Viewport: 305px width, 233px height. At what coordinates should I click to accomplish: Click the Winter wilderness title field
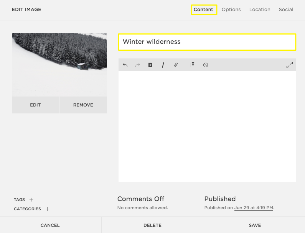pos(207,42)
